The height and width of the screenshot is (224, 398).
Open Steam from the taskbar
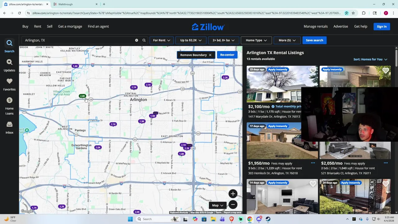click(268, 219)
